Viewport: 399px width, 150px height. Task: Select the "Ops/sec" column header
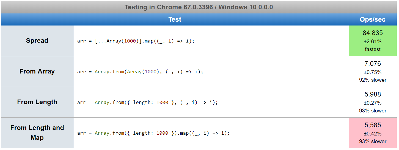click(373, 19)
